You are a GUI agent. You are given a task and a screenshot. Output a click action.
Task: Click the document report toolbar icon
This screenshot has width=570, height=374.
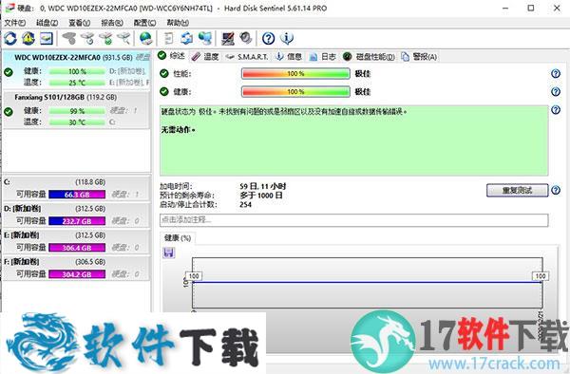169,38
